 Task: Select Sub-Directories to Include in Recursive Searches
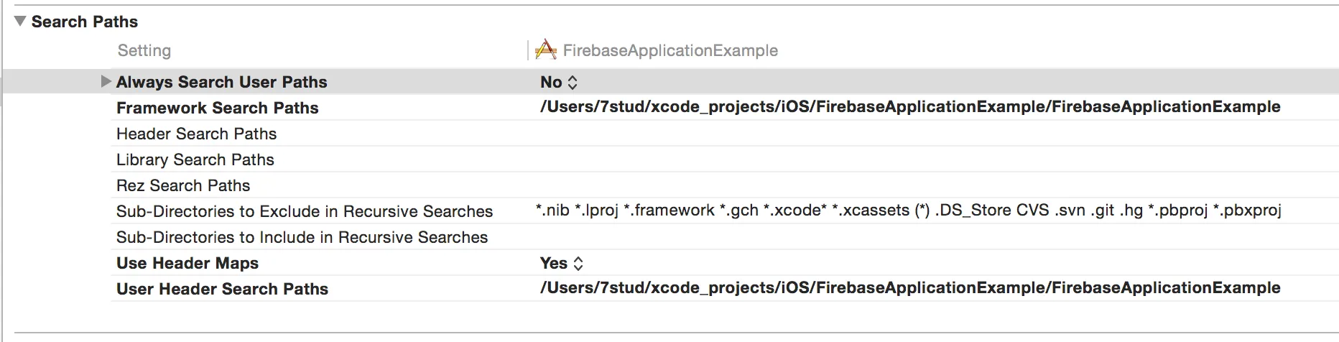(x=302, y=237)
